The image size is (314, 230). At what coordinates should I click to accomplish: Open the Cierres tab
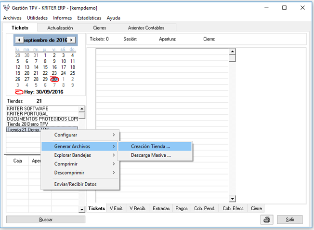tap(100, 28)
